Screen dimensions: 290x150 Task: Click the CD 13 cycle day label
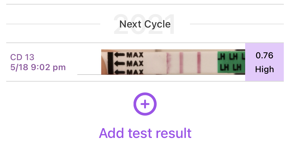click(22, 57)
